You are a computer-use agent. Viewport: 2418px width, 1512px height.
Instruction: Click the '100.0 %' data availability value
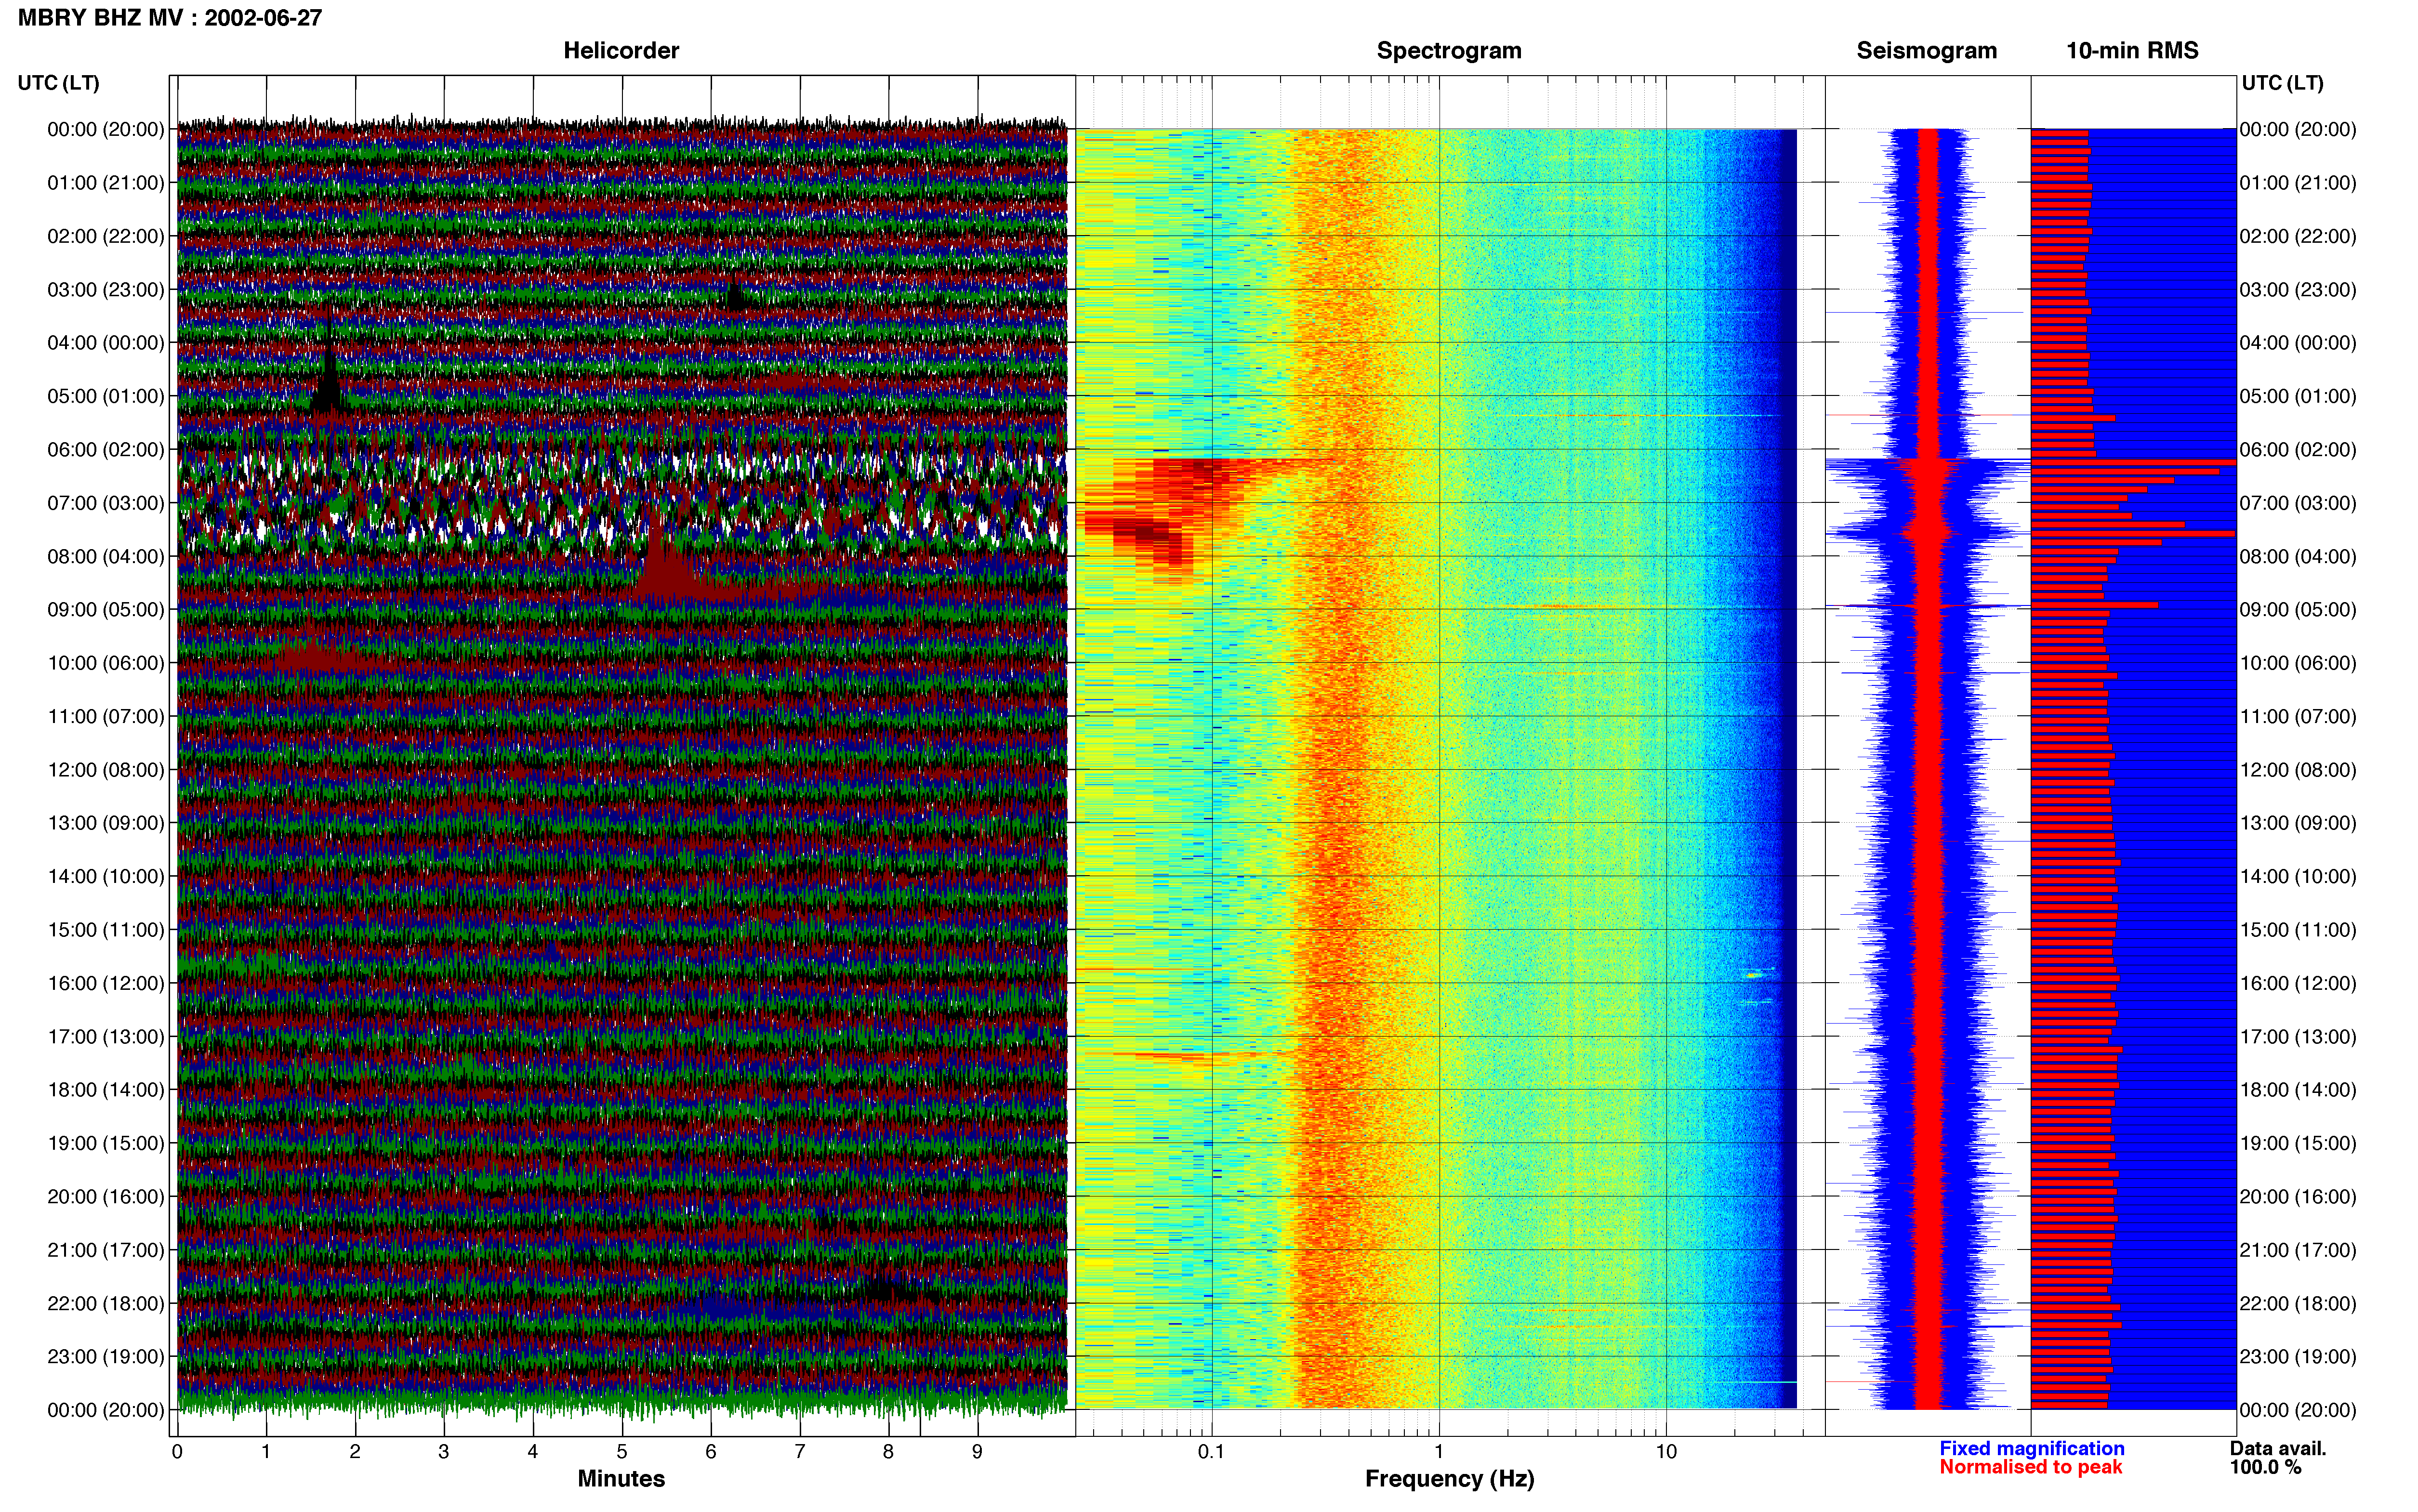2265,1468
